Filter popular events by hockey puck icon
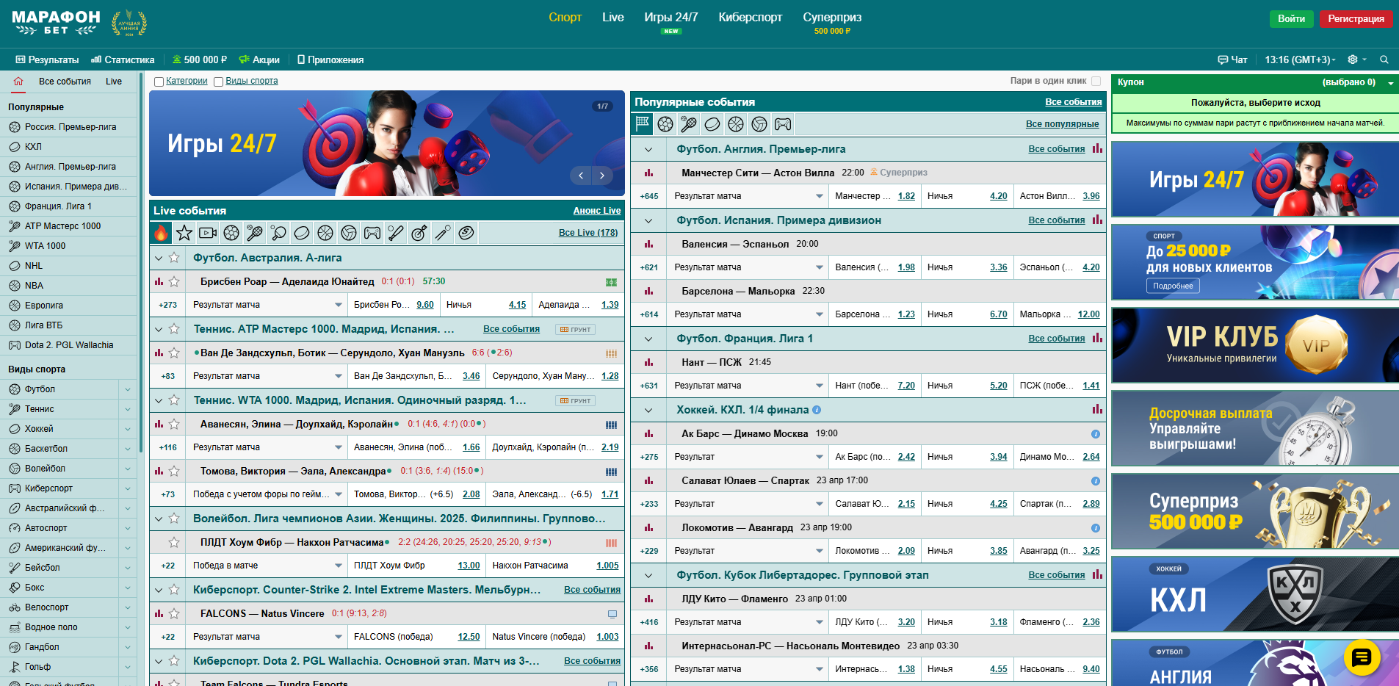The height and width of the screenshot is (686, 1399). [712, 124]
